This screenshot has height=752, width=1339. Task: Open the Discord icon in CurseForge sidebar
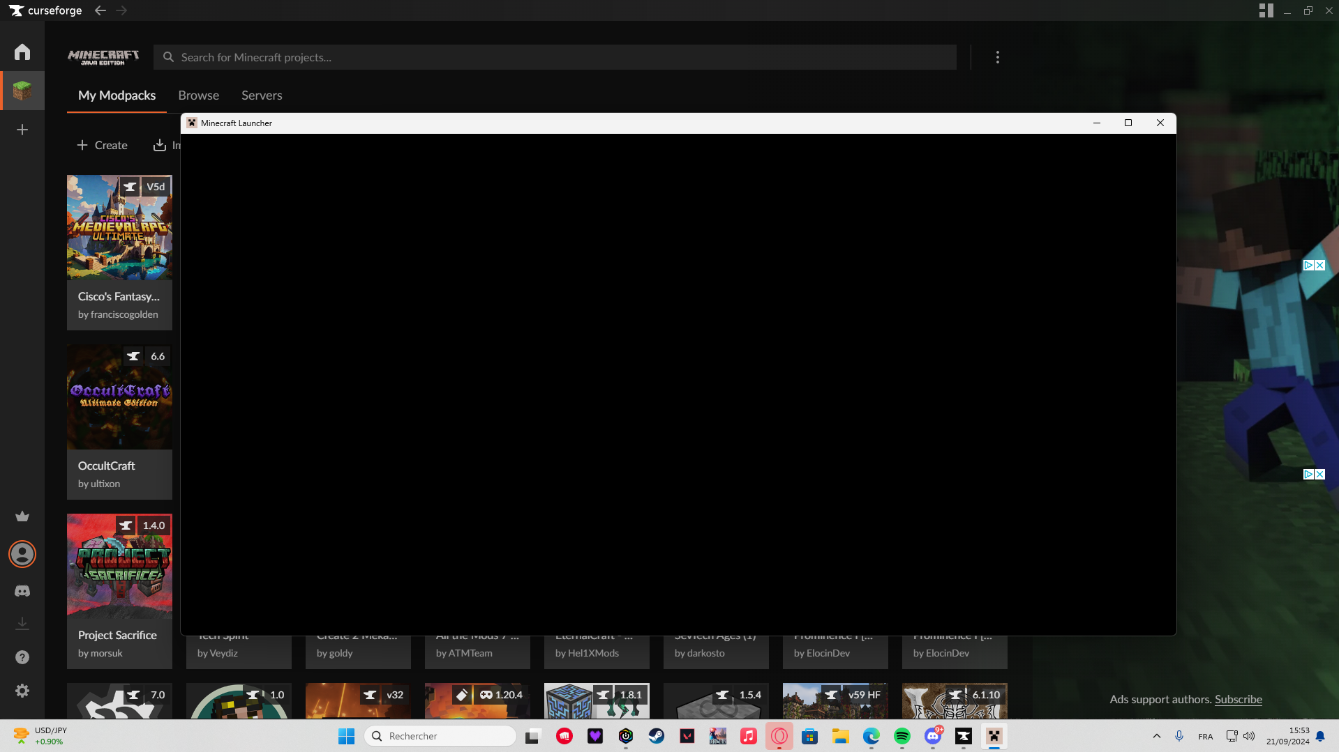(x=22, y=591)
